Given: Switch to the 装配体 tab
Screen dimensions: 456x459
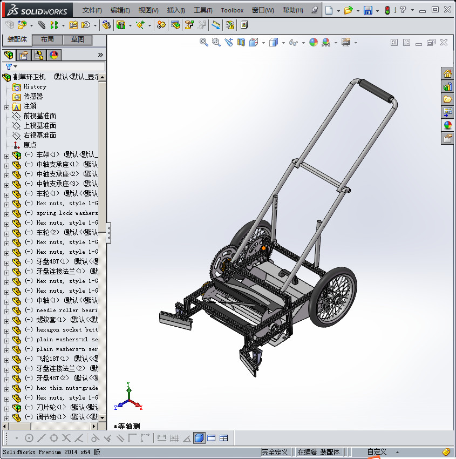Looking at the screenshot, I should [17, 39].
